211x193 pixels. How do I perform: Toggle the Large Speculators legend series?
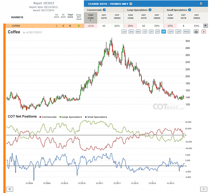tap(71, 117)
